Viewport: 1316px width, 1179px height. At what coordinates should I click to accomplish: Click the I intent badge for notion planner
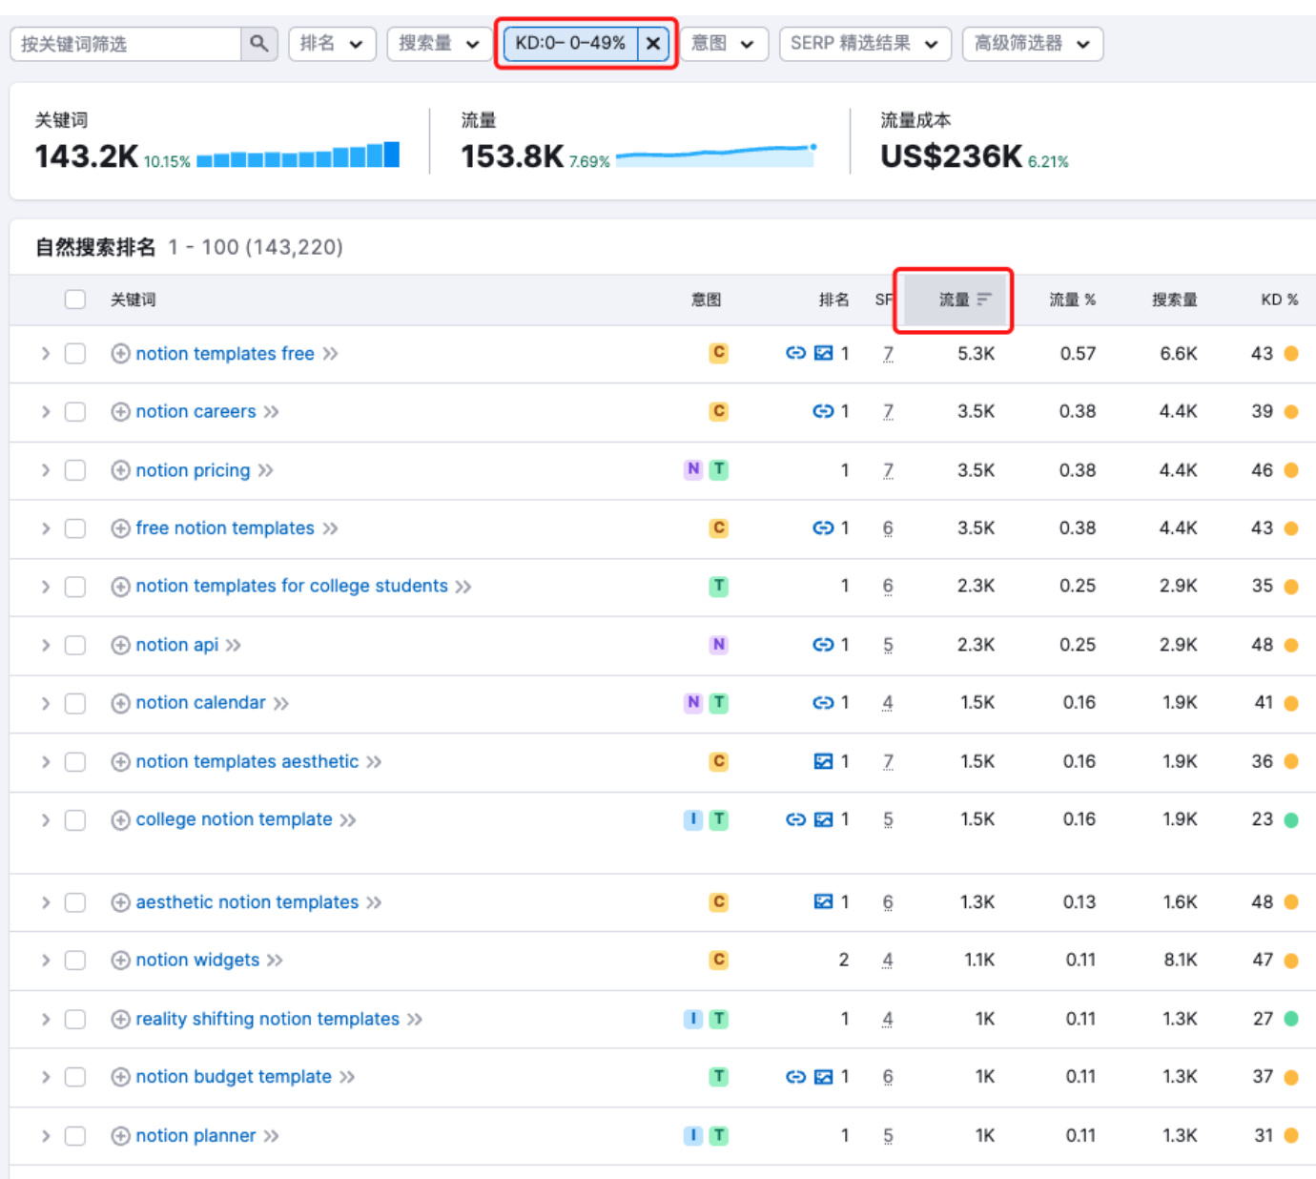tap(693, 1135)
